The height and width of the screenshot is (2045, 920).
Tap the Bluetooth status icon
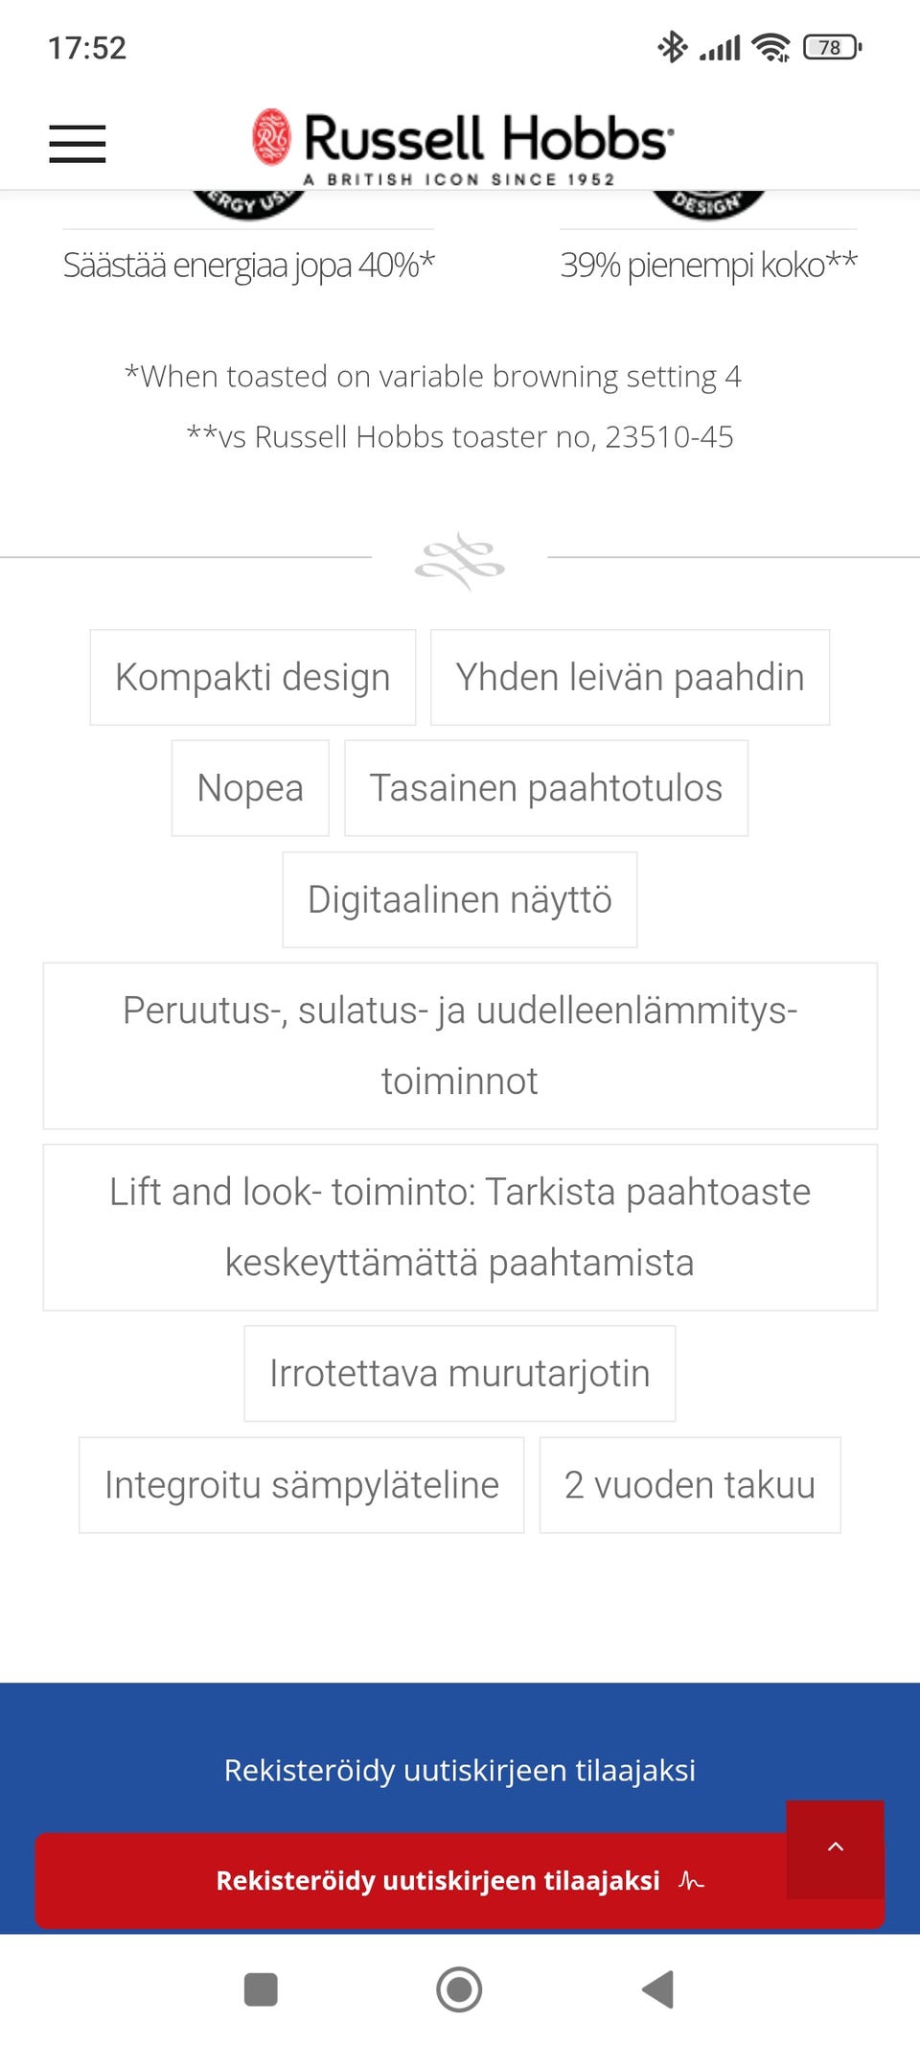click(x=672, y=47)
